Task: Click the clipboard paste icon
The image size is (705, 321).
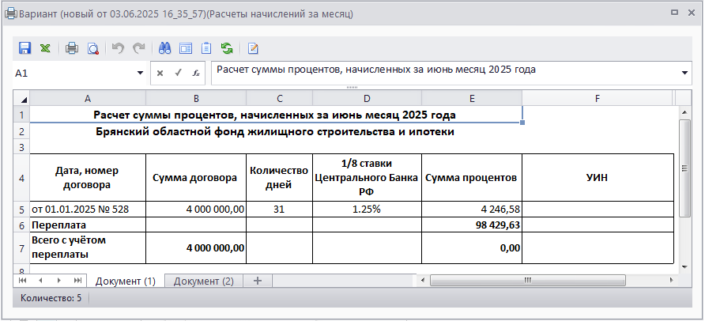Action: (206, 48)
